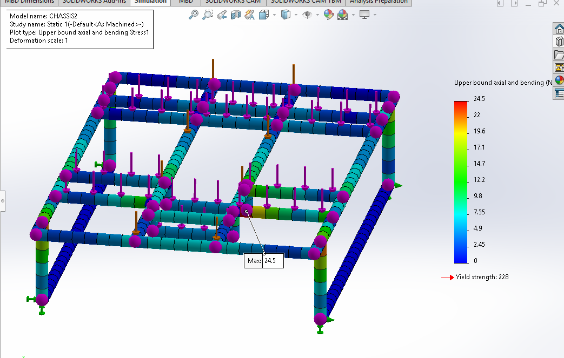
Task: Open Appearances, Scenes and Decals pane icon
Action: (559, 80)
